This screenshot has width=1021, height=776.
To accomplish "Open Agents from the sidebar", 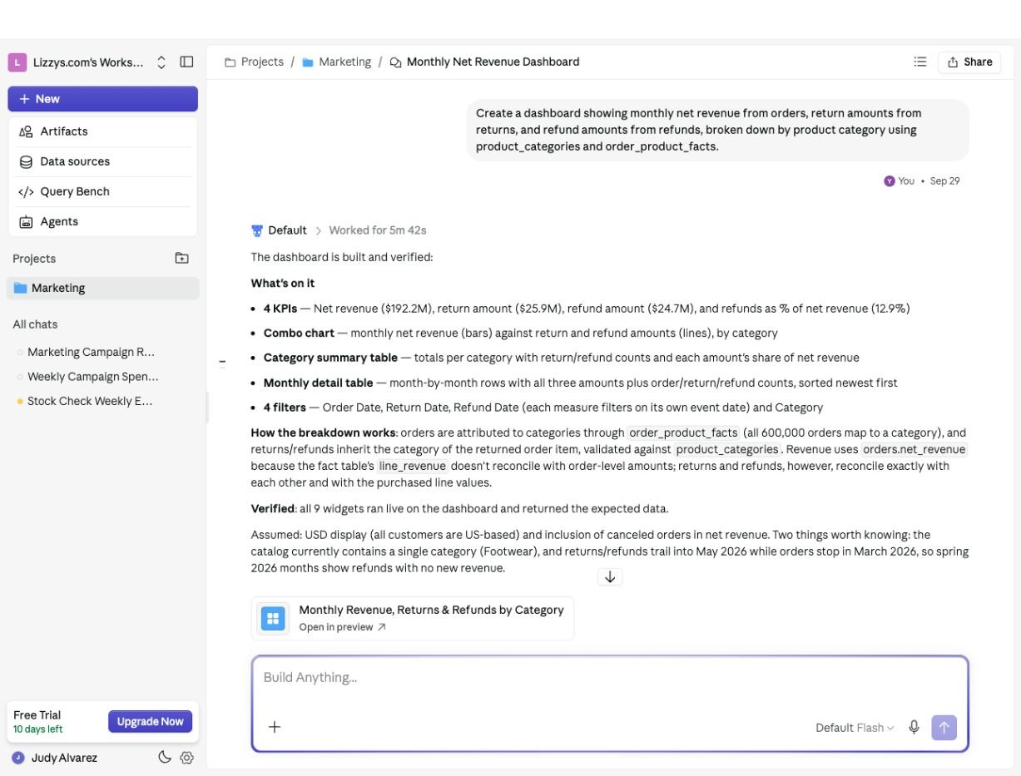I will [x=103, y=221].
